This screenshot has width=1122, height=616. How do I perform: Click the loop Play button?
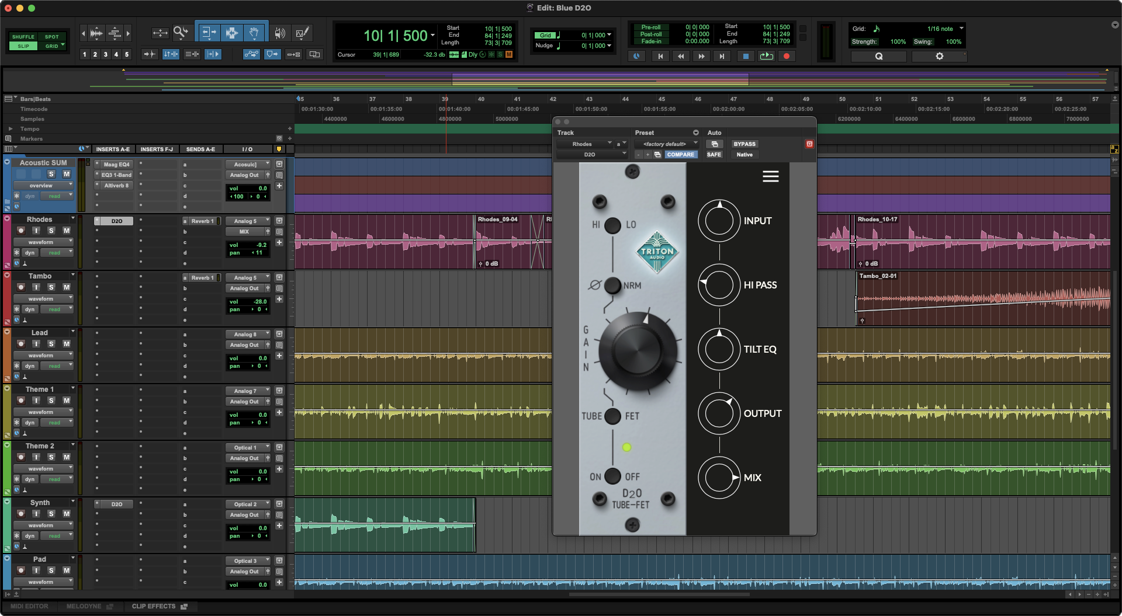pos(766,56)
